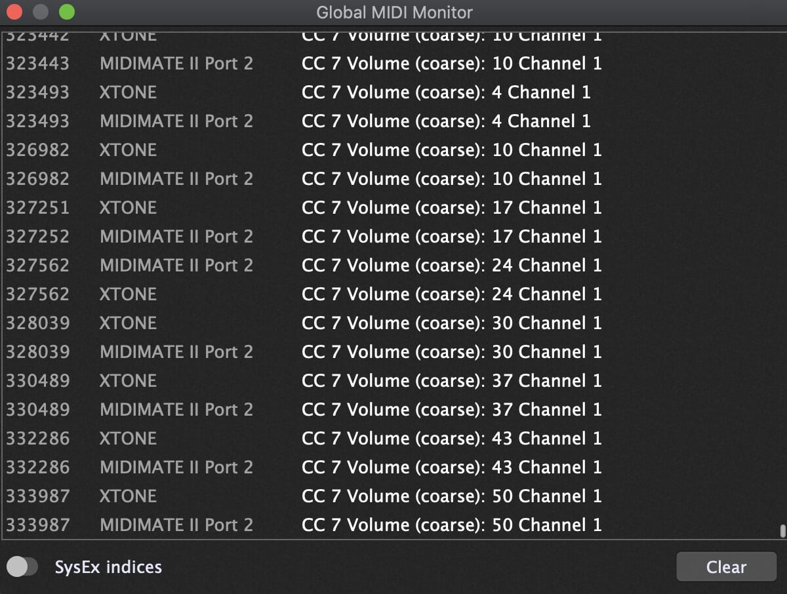Screen dimensions: 787x594
Task: Click the green zoom window button
Action: 66,12
